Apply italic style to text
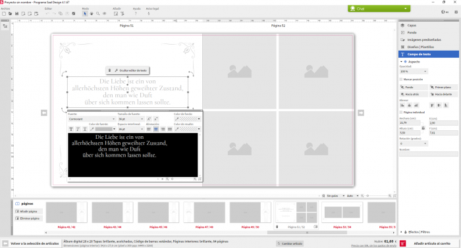The height and width of the screenshot is (248, 461). tap(78, 129)
